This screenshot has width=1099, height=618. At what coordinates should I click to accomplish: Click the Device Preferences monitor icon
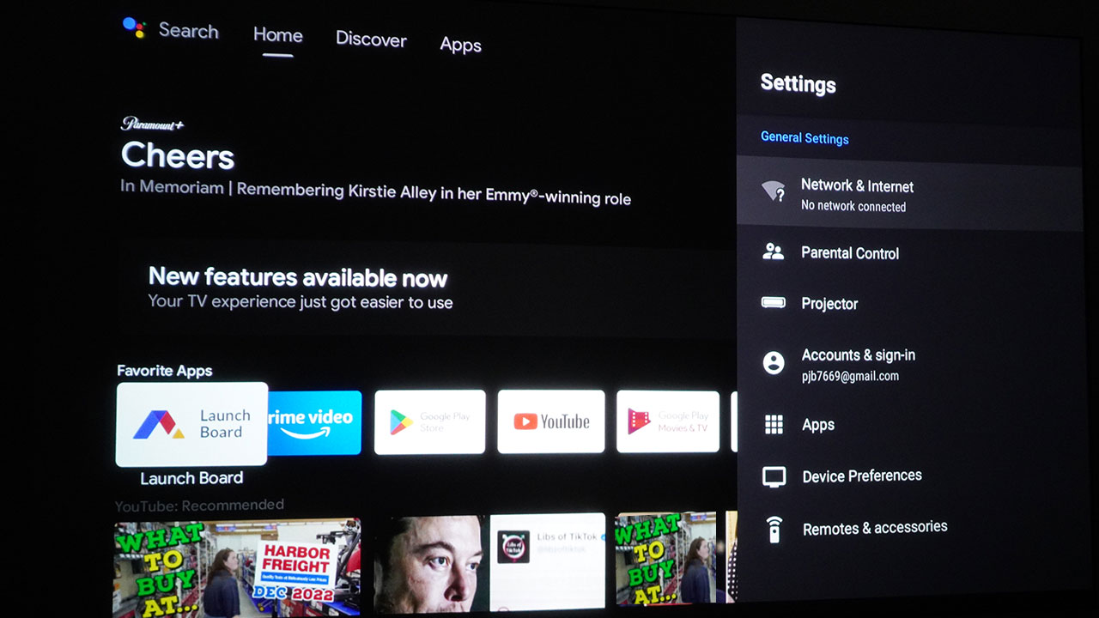tap(774, 477)
